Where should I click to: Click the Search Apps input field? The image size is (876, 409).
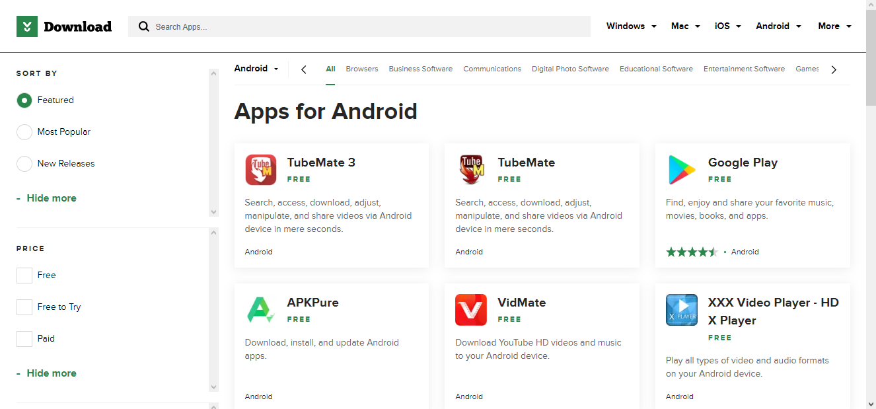point(359,26)
